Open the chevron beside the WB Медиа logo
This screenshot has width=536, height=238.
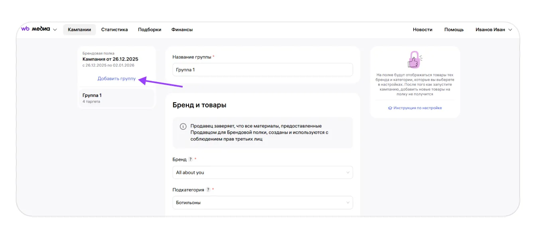click(x=55, y=30)
